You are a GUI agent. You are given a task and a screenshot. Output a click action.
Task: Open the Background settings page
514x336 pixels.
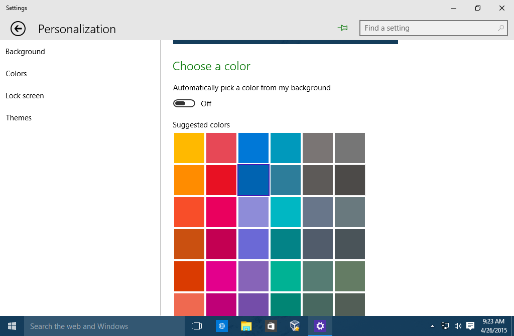[25, 51]
